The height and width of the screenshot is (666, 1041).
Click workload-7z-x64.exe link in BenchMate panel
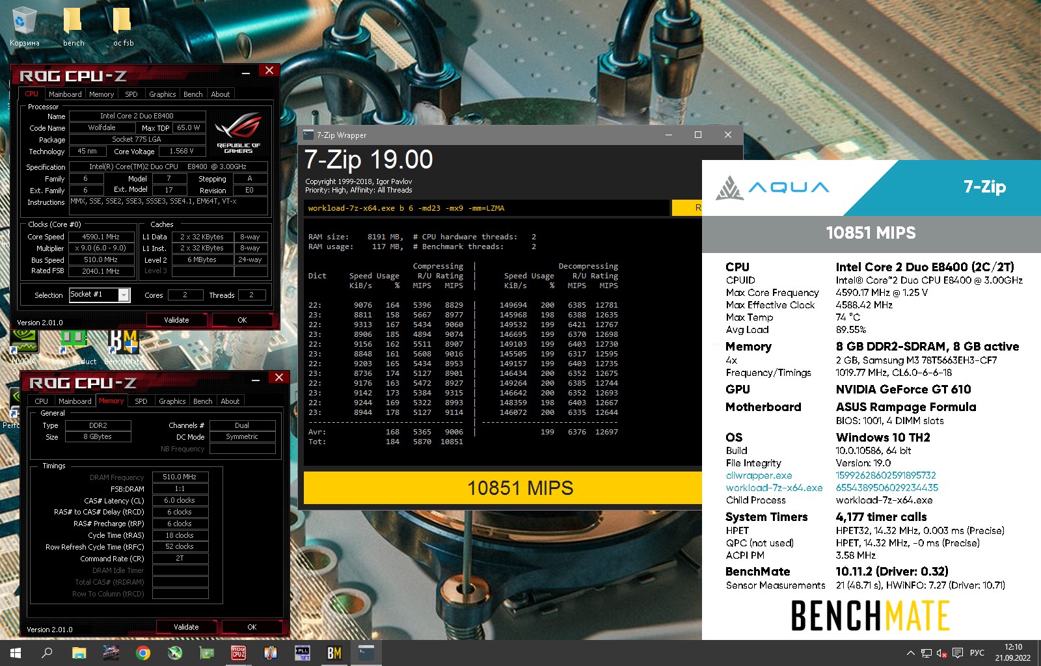point(774,488)
